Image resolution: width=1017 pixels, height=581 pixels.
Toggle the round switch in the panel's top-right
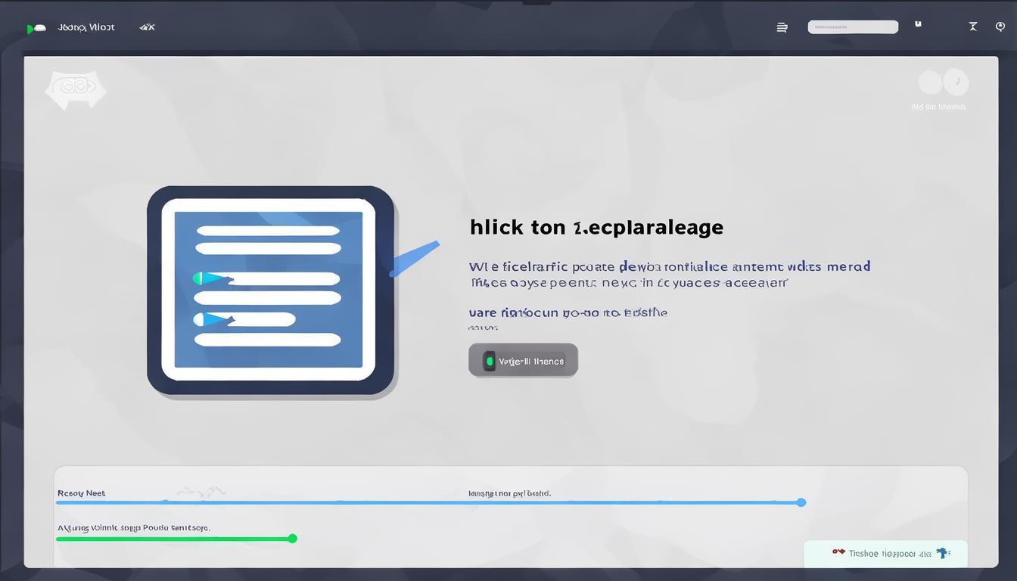tap(943, 82)
